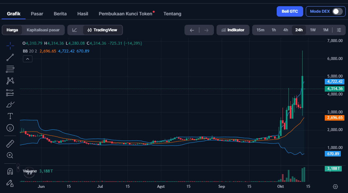Select the ruler measure tool
This screenshot has height=193, width=348.
10,144
